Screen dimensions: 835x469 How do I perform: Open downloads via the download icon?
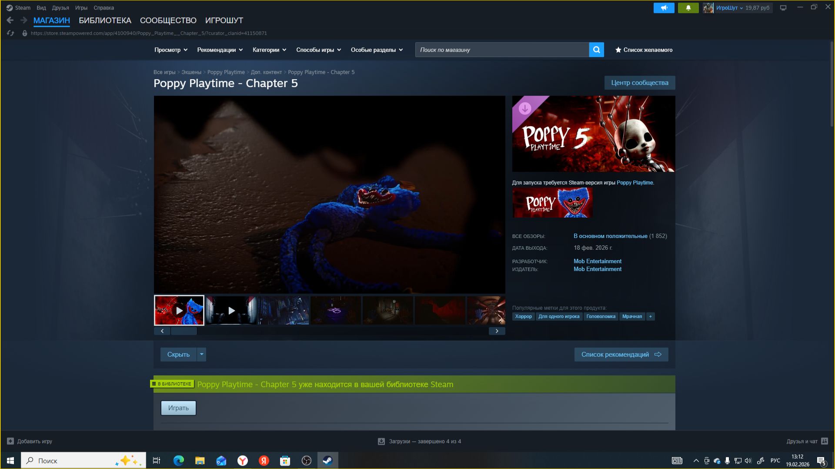[381, 441]
